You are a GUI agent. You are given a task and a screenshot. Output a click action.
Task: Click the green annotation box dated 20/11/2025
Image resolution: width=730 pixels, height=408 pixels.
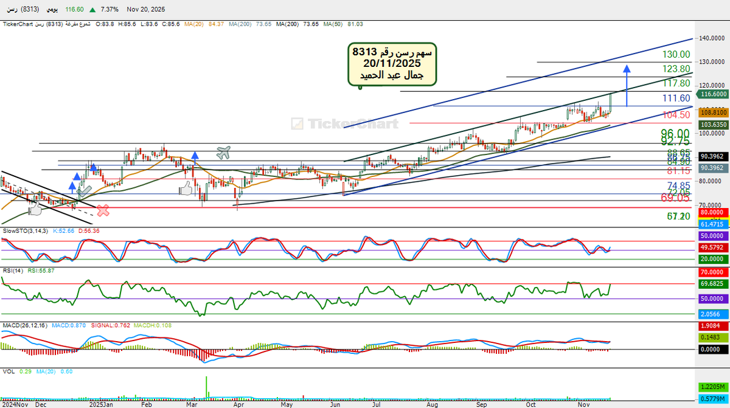click(392, 64)
